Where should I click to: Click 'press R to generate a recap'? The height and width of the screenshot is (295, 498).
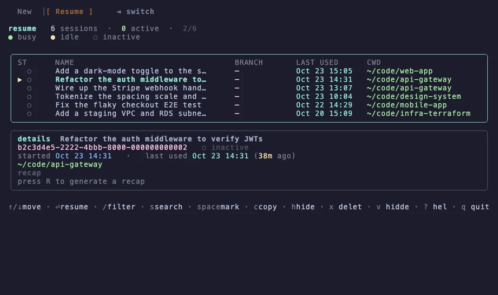pyautogui.click(x=81, y=182)
